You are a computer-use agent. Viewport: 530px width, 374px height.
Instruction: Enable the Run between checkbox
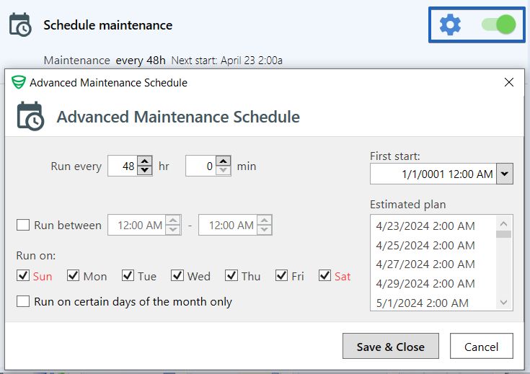coord(23,225)
